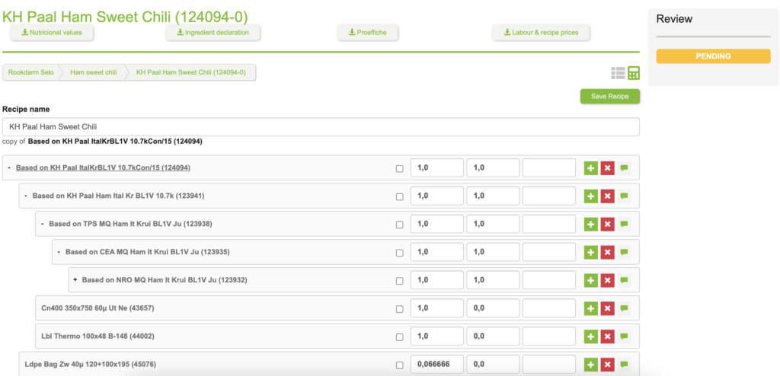780x376 pixels.
Task: Download Labour & recipe prices
Action: 542,33
